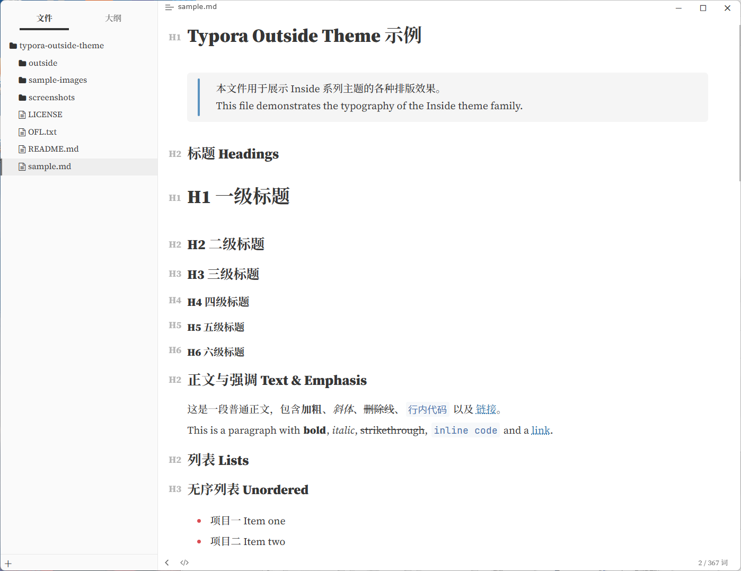This screenshot has height=571, width=741.
Task: Click the outside folder icon
Action: [22, 63]
